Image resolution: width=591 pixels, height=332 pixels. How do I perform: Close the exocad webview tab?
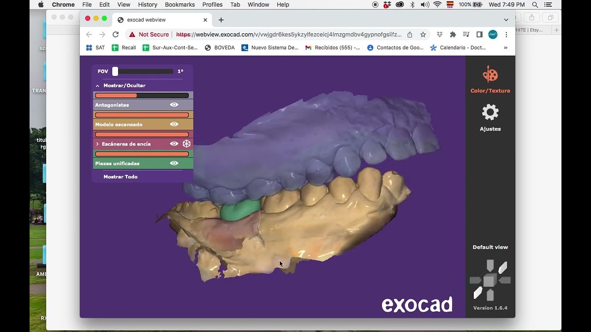coord(205,20)
